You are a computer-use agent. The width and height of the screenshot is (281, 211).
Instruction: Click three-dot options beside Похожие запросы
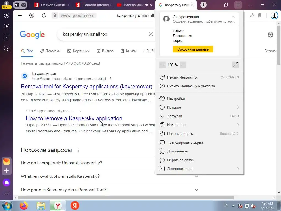(78, 150)
